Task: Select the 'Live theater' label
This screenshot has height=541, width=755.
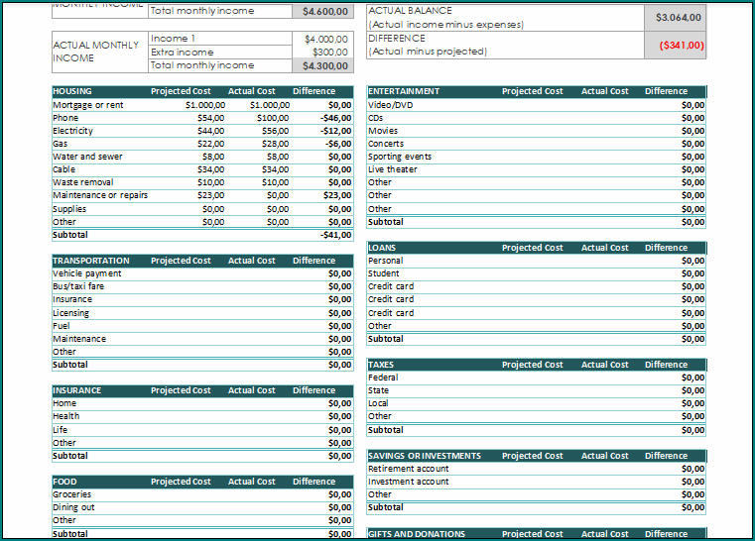Action: (x=393, y=169)
